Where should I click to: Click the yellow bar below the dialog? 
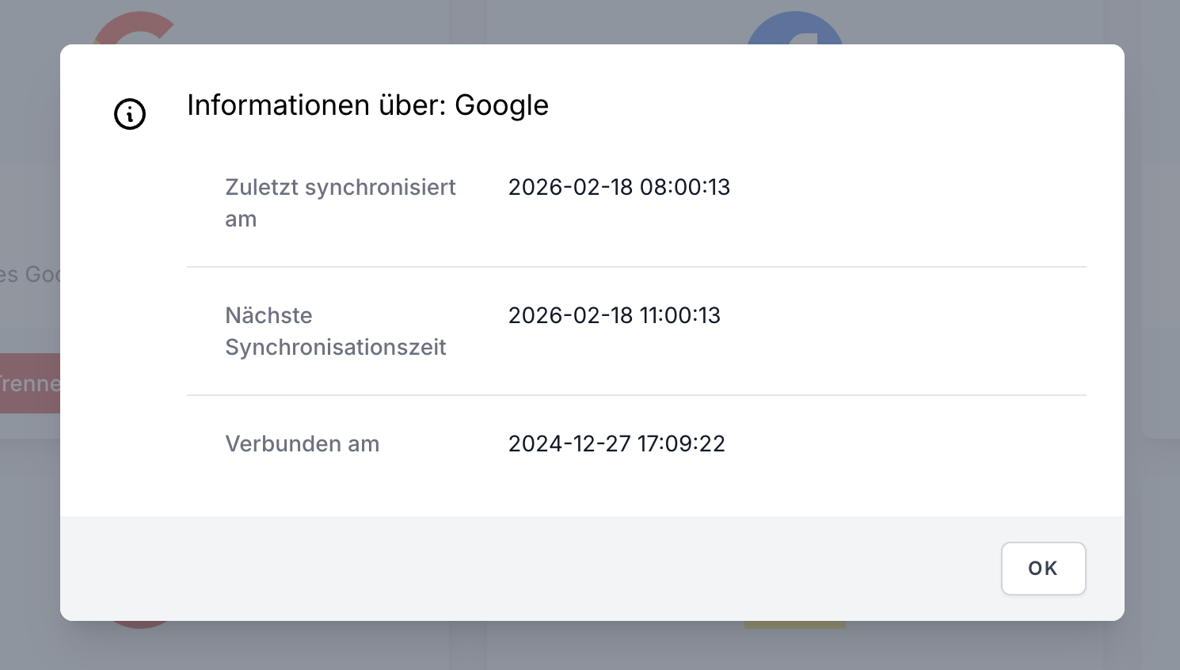click(794, 625)
